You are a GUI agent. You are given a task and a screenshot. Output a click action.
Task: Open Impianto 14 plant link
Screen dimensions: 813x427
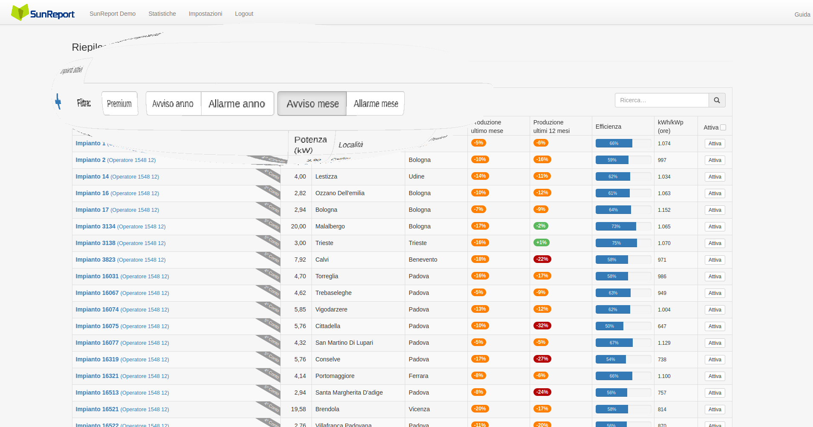117,176
